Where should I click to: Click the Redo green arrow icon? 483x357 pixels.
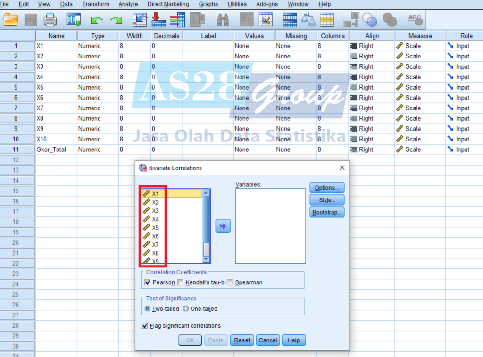coord(116,20)
